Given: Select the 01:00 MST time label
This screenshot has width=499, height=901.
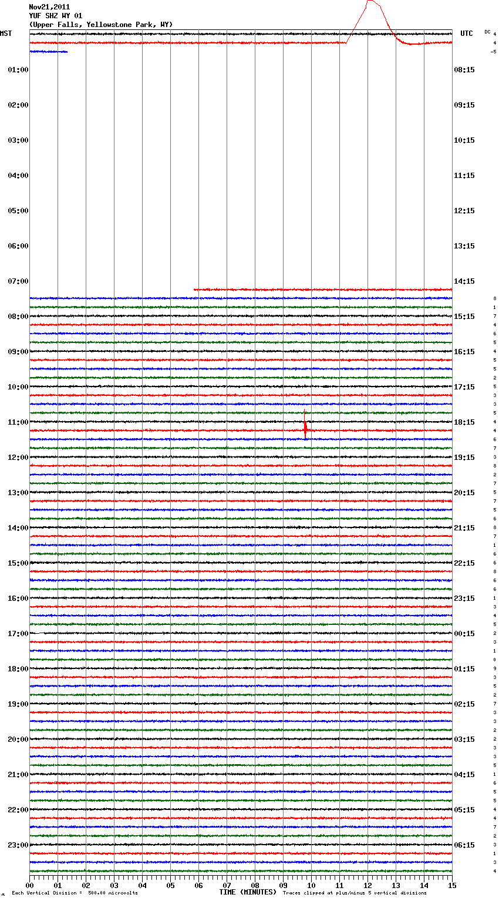Looking at the screenshot, I should tap(18, 70).
